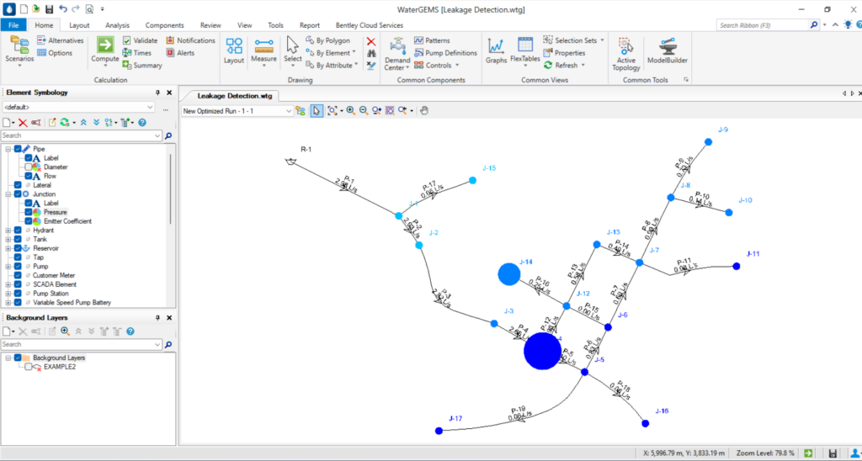Uncheck the Hydrant checkbox
862x461 pixels.
point(19,231)
